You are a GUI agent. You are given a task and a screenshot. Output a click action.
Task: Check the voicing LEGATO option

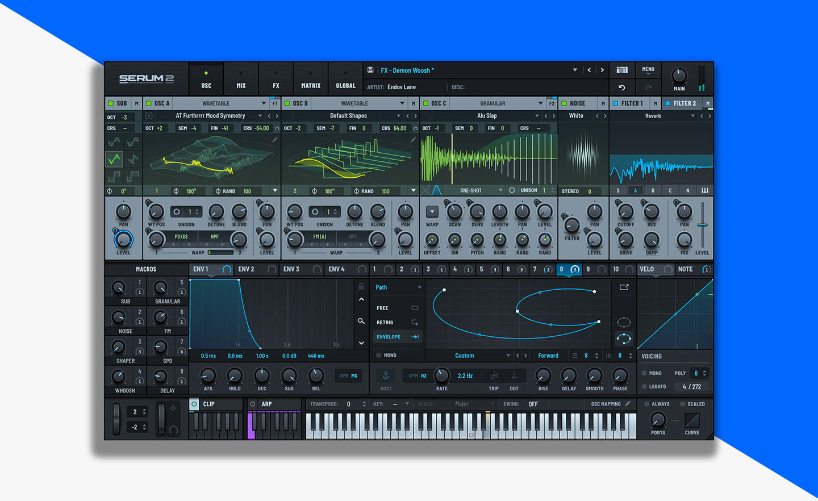[644, 386]
